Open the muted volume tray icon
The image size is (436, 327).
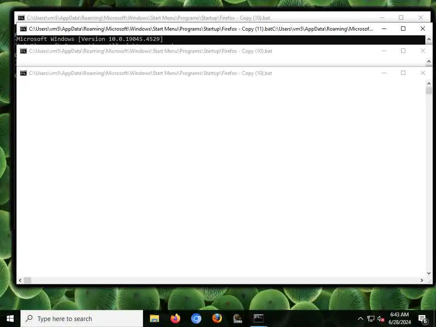click(381, 318)
